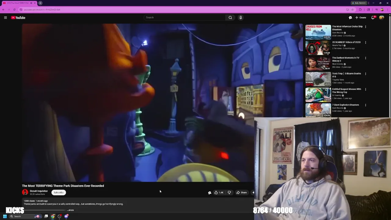Image resolution: width=391 pixels, height=220 pixels.
Task: Open the YouTube guide hamburger menu
Action: [x=5, y=18]
